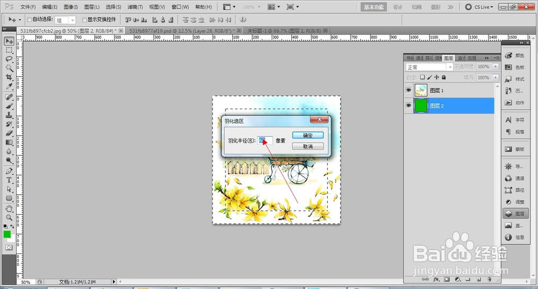This screenshot has width=538, height=289.
Task: Open the auto-select 组 dropdown
Action: coord(65,20)
